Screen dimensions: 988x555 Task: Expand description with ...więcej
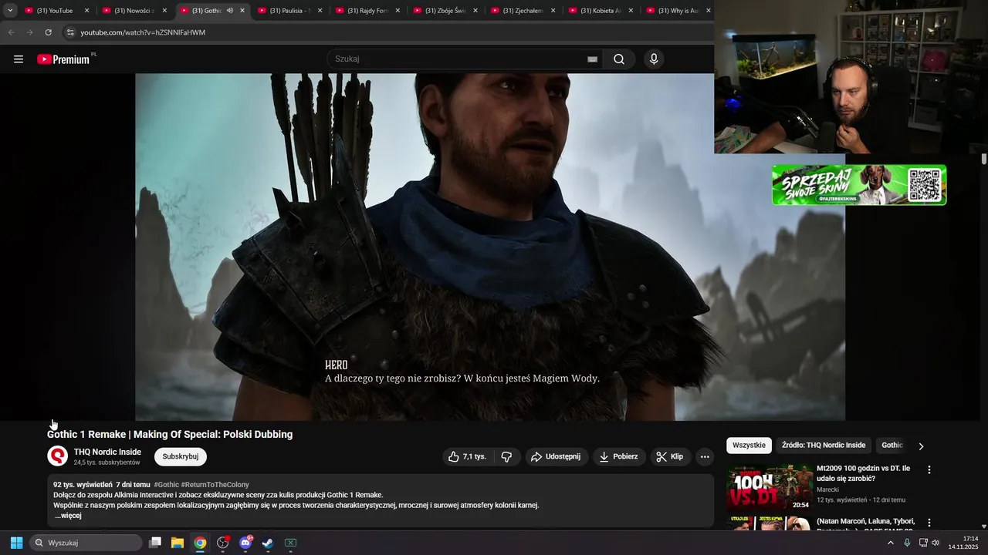[x=68, y=516]
